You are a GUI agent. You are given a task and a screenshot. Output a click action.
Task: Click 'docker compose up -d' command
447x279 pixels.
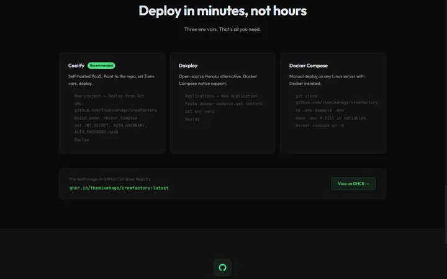tap(320, 125)
